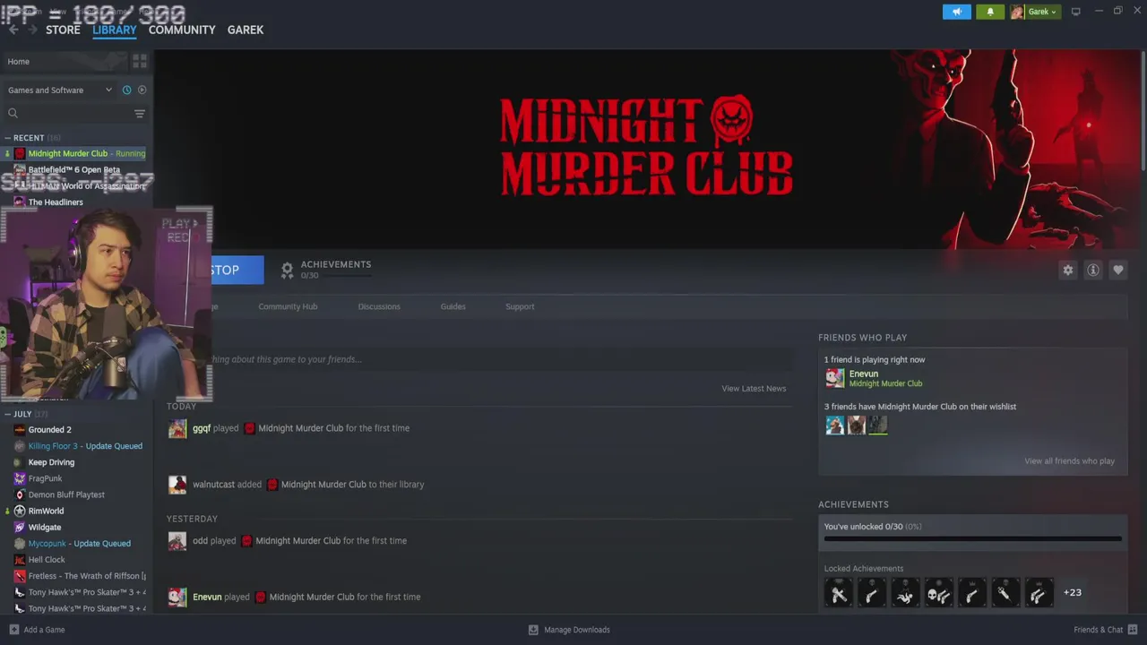
Task: Toggle the ready-to-play filter icon
Action: 142,90
